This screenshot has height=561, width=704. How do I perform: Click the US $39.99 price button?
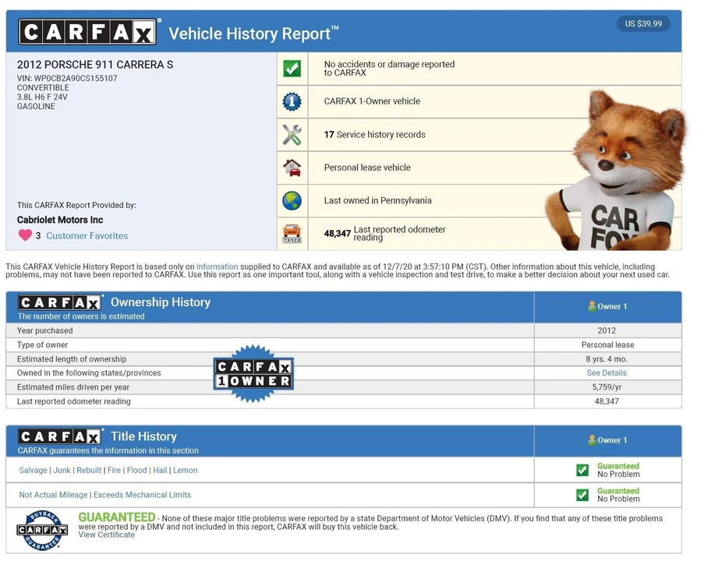click(643, 23)
